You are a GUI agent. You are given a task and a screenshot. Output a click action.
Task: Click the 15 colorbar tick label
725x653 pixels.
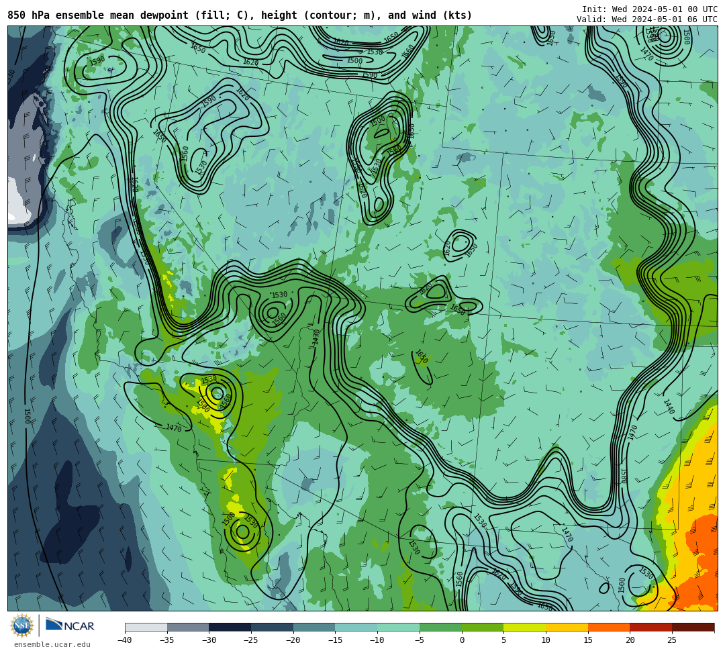pos(588,640)
